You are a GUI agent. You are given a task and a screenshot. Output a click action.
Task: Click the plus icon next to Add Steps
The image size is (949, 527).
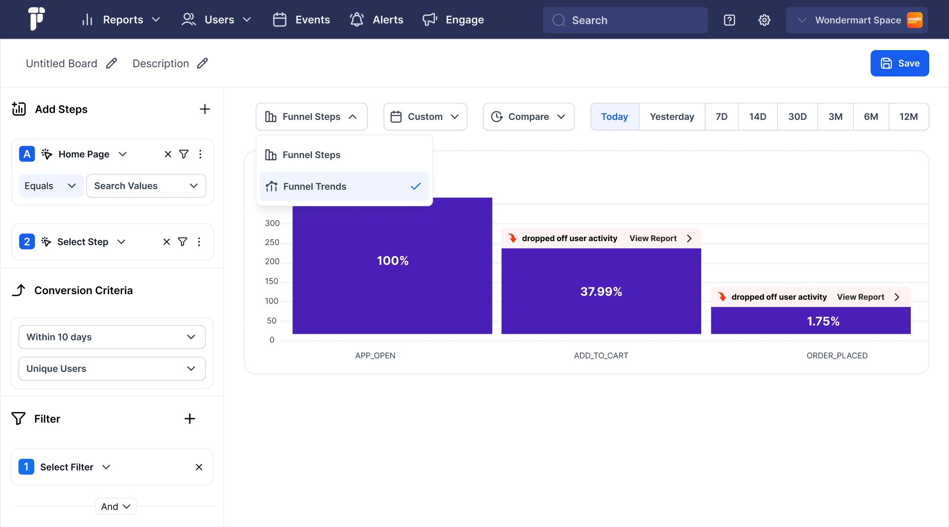[x=205, y=109]
